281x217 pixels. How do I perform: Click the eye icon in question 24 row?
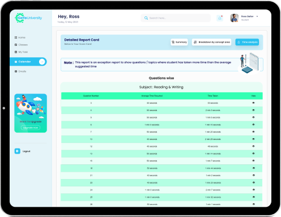point(254,190)
